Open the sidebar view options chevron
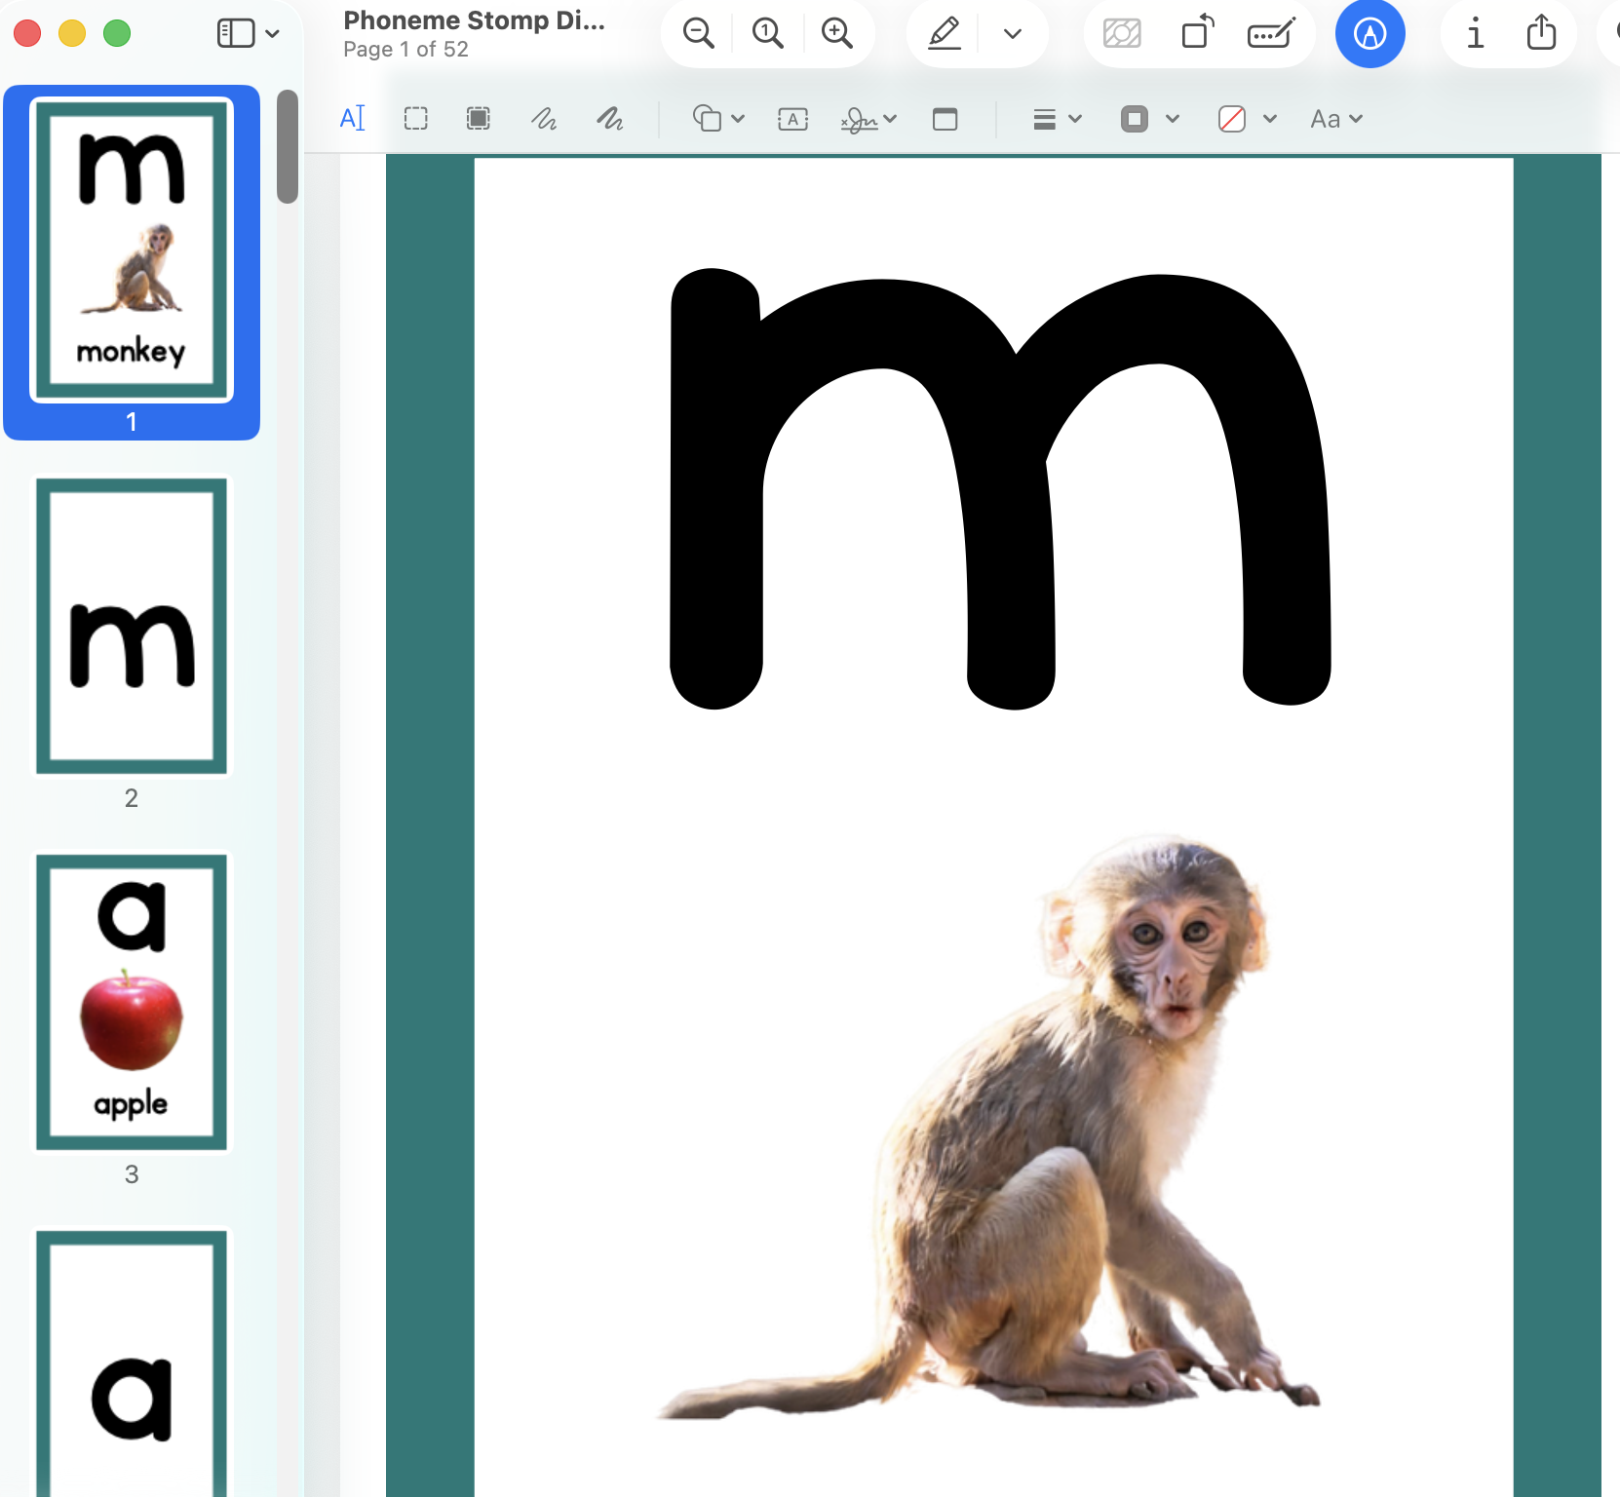 click(x=273, y=34)
